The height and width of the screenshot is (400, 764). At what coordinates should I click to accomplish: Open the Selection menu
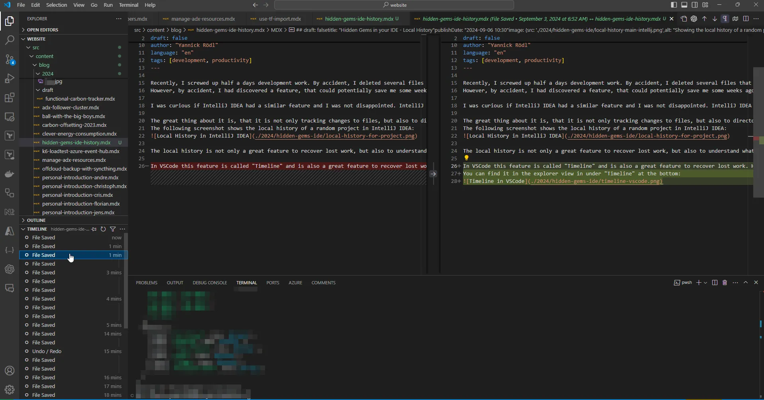point(57,5)
